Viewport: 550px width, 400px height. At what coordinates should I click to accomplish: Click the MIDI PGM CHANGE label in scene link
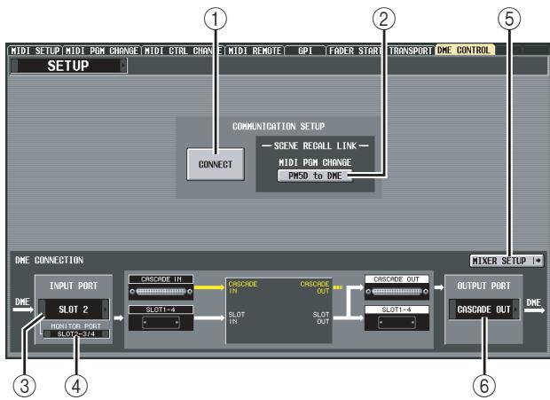pos(315,162)
